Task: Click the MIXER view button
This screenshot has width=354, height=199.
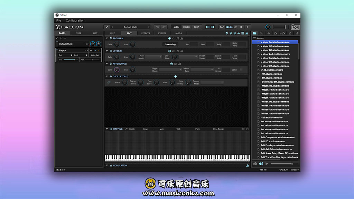Action: click(x=186, y=27)
